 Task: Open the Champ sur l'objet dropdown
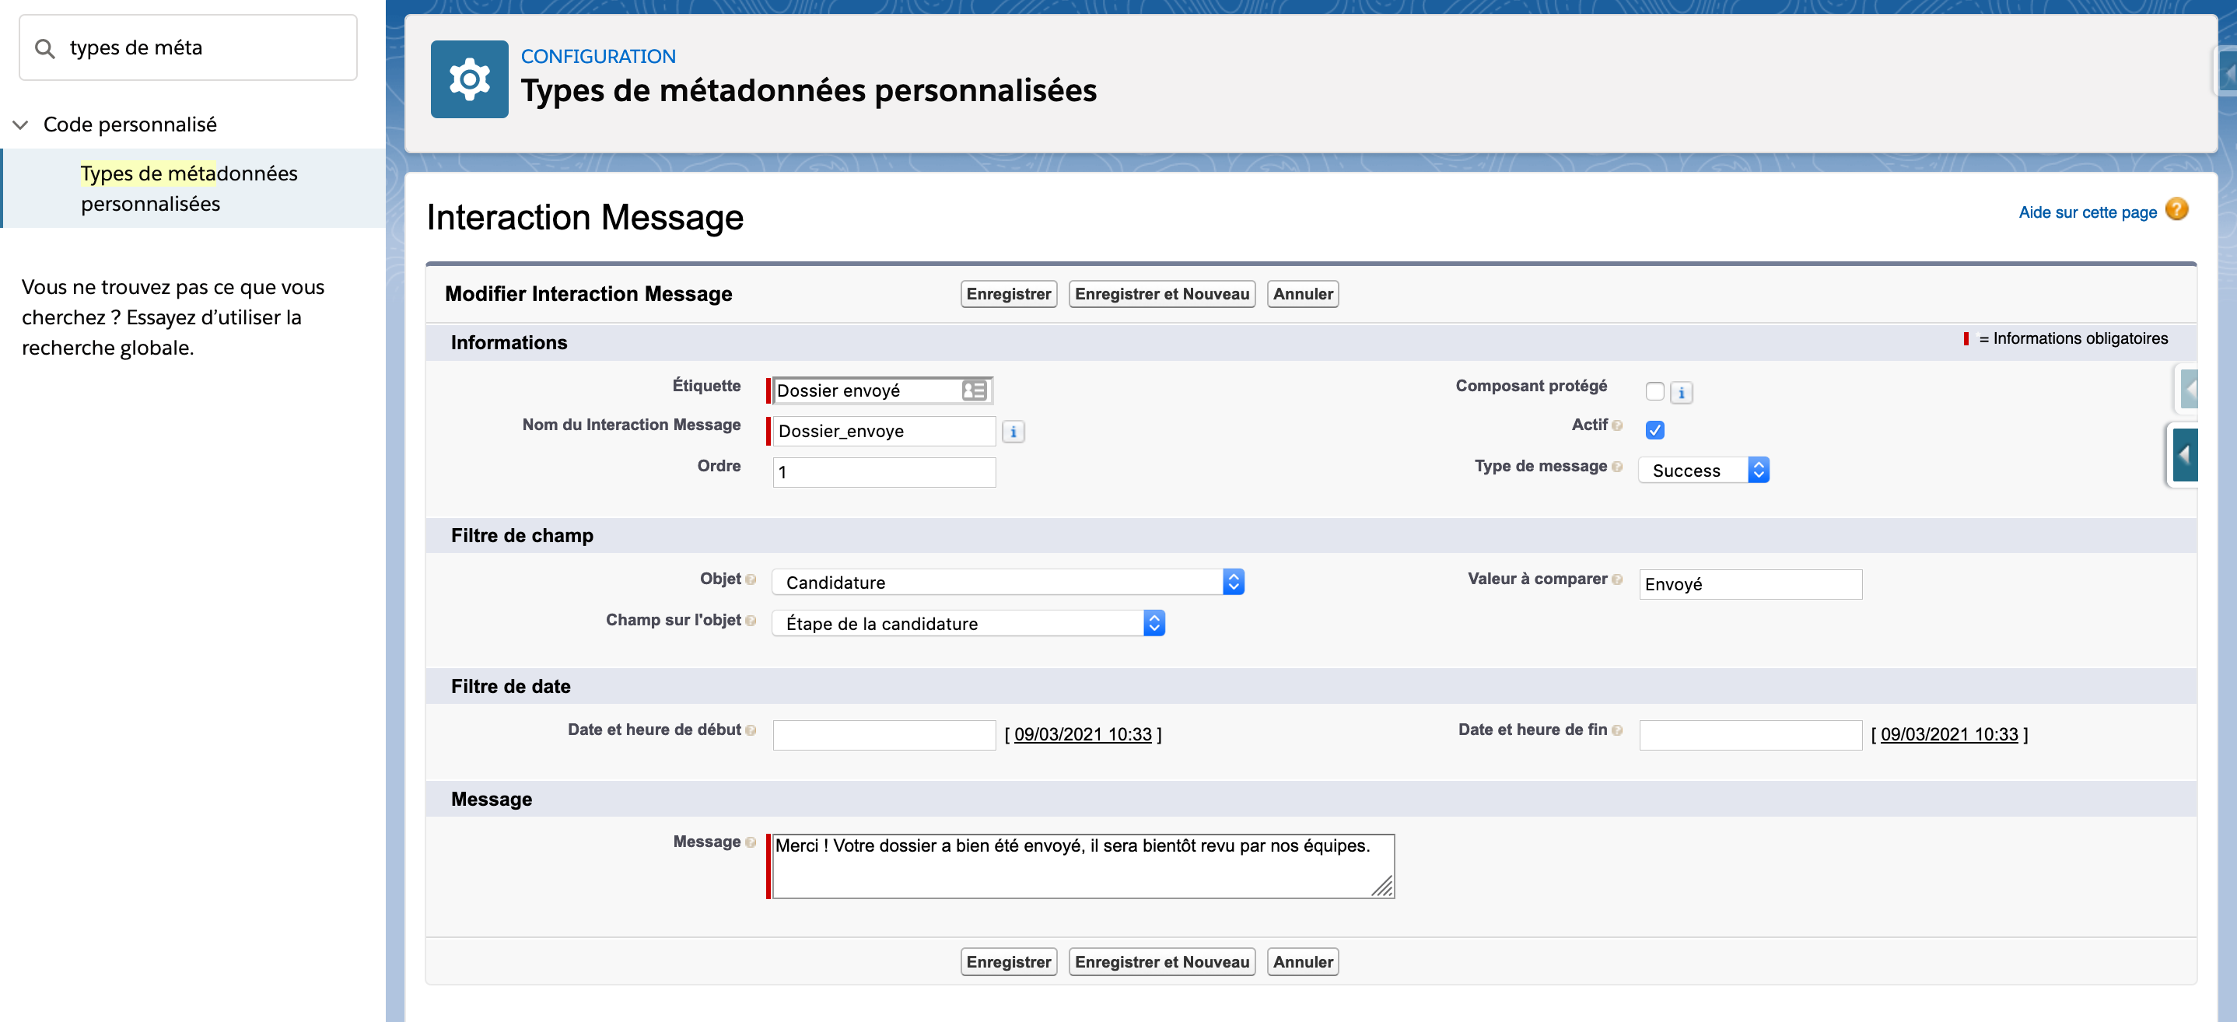point(968,622)
